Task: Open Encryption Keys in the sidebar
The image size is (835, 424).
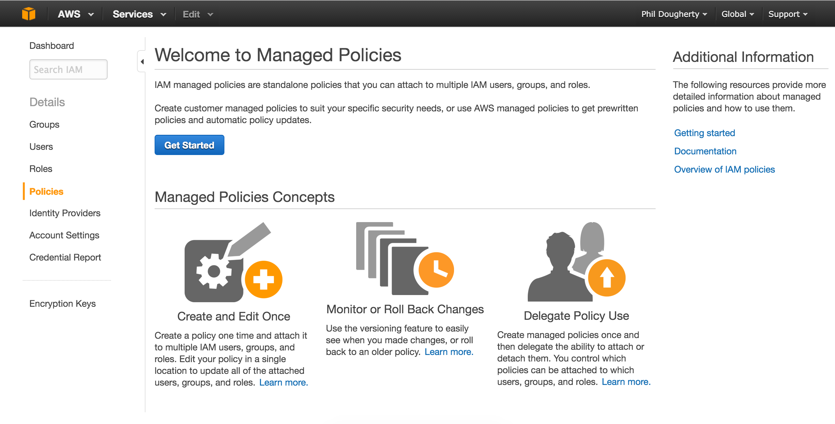Action: pyautogui.click(x=62, y=304)
